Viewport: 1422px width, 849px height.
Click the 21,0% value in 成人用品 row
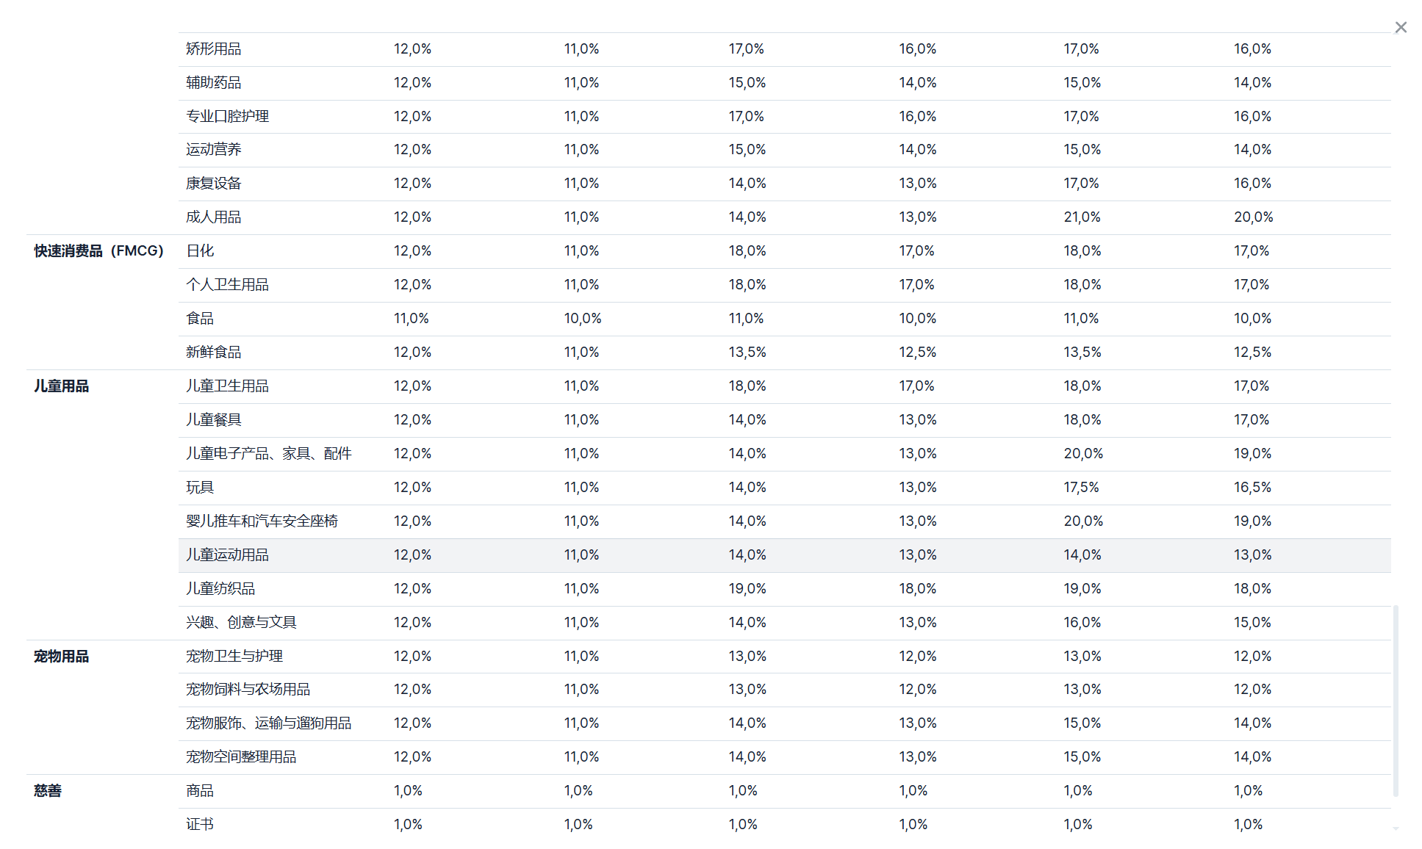click(x=1082, y=217)
